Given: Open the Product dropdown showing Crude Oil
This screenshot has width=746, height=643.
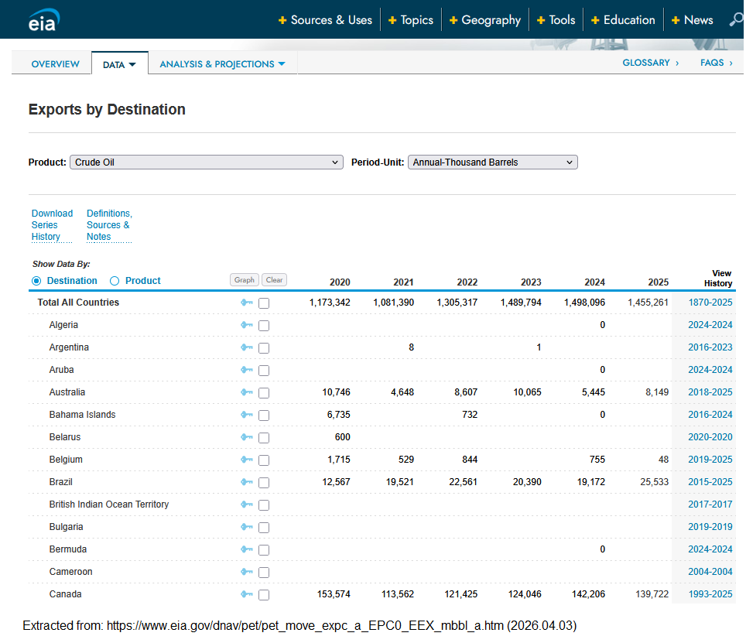Looking at the screenshot, I should (x=207, y=162).
